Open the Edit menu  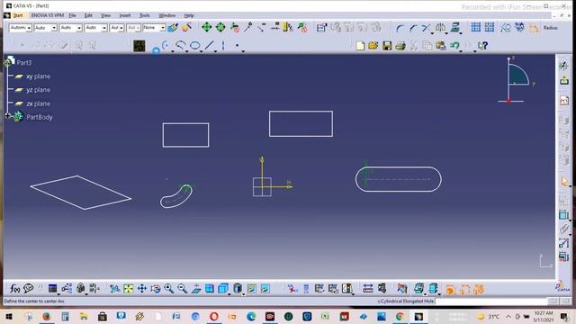click(88, 15)
